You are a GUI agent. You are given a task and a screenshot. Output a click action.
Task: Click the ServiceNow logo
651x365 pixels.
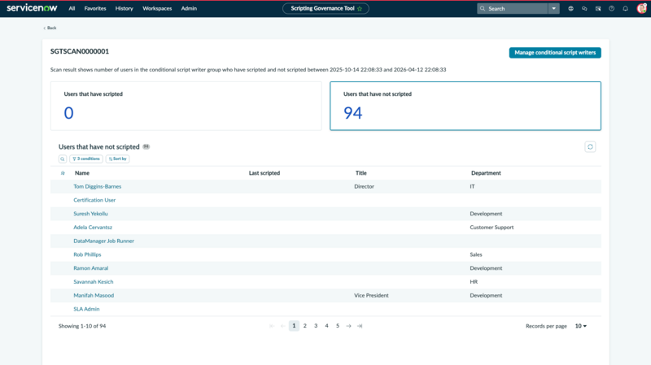point(32,8)
